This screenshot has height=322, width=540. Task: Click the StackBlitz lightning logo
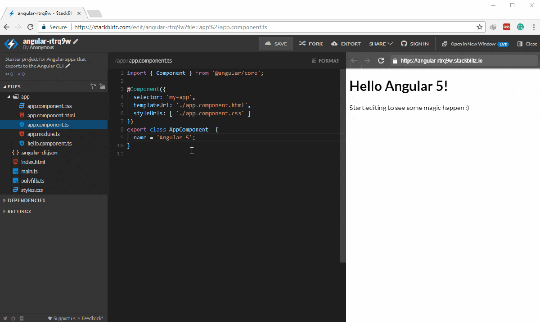[x=11, y=44]
